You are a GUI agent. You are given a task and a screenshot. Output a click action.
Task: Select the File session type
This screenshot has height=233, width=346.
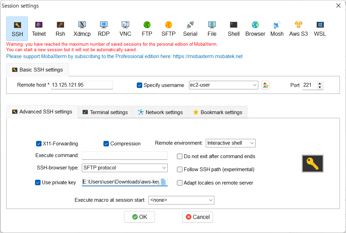point(212,29)
